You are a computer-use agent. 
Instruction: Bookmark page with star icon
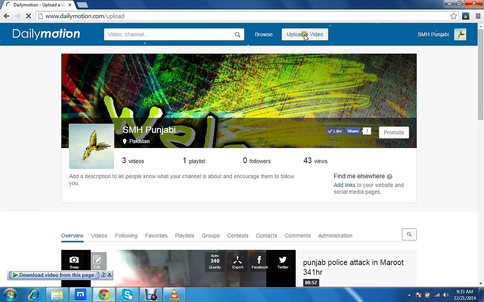click(x=453, y=16)
